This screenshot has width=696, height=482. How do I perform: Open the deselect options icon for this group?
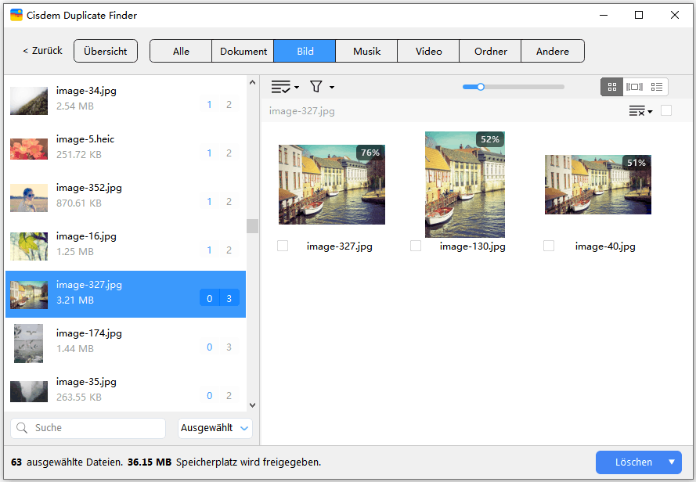coord(640,112)
